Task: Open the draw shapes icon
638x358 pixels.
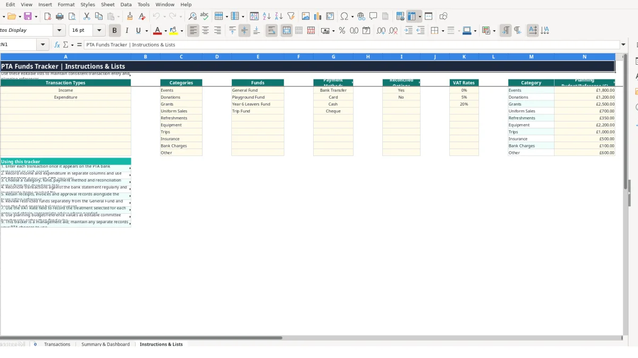Action: point(443,16)
